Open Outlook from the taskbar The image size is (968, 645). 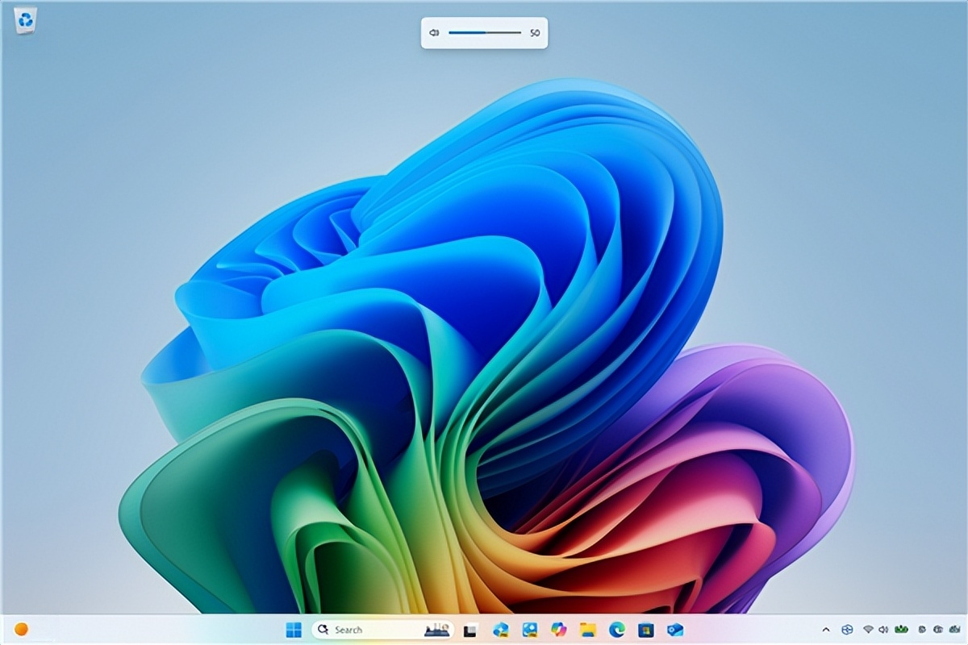(x=675, y=630)
